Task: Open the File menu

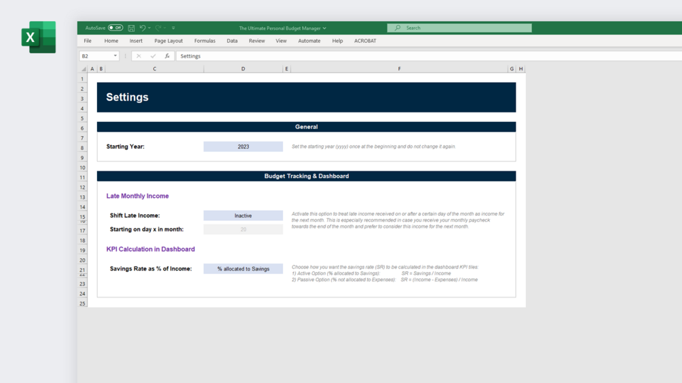Action: pyautogui.click(x=88, y=41)
